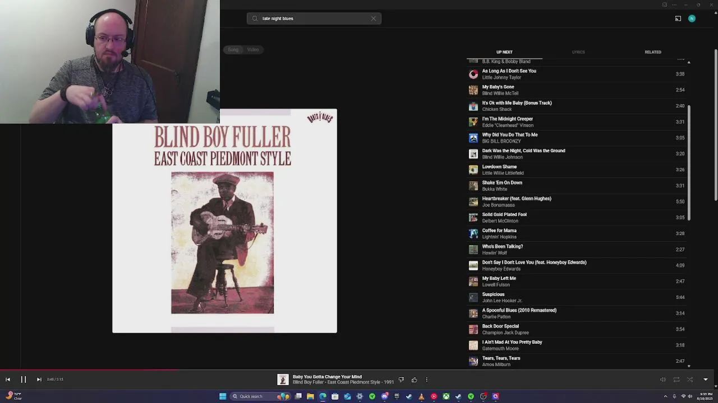This screenshot has width=718, height=403.
Task: Play 'I Ain't Mad At You Pretty Baby'
Action: 577,345
